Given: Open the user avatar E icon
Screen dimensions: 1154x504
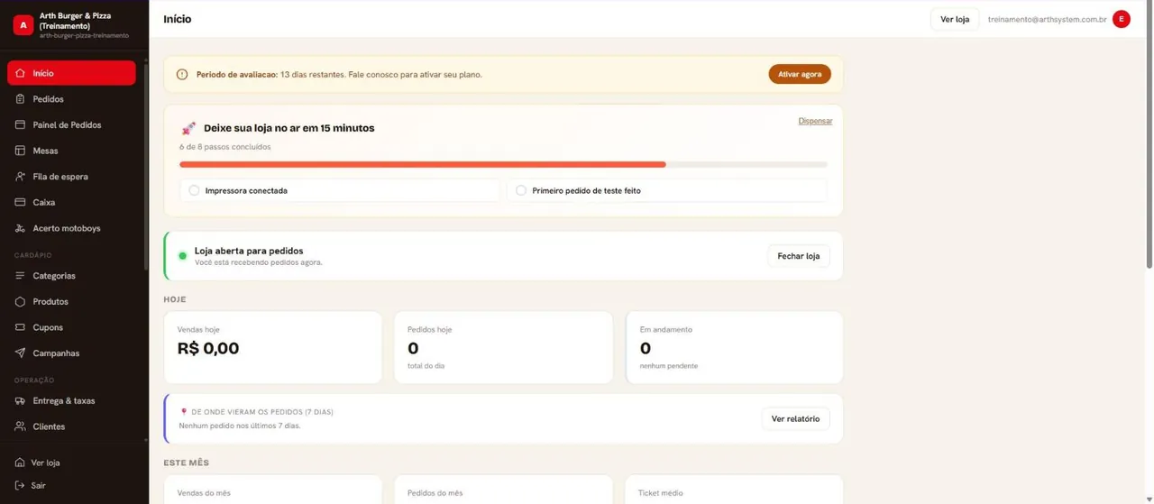Looking at the screenshot, I should 1122,19.
